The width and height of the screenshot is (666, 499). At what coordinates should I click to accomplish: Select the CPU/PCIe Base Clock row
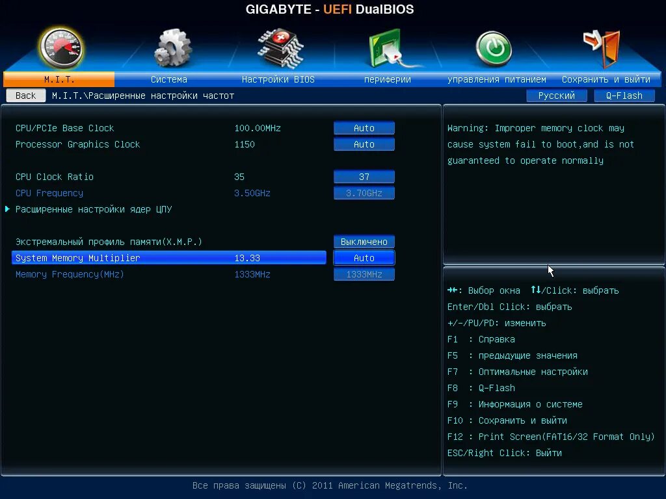click(x=169, y=128)
